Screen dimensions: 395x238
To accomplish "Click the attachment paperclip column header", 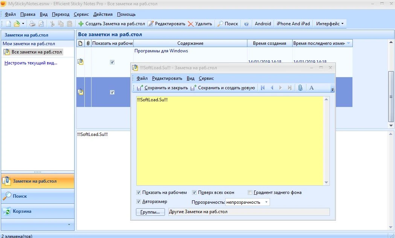I will point(88,43).
